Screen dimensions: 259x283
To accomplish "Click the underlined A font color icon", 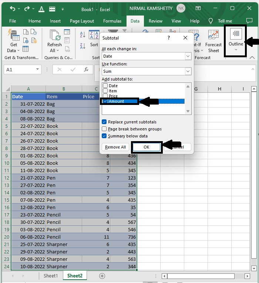I will click(41, 9).
